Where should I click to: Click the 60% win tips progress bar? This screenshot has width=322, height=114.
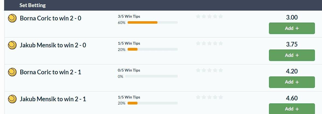[x=153, y=23]
